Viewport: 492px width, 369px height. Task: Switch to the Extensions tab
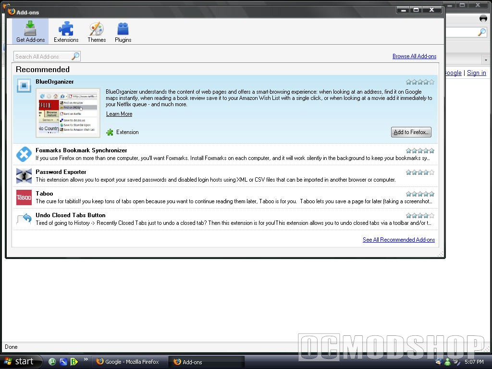[66, 31]
